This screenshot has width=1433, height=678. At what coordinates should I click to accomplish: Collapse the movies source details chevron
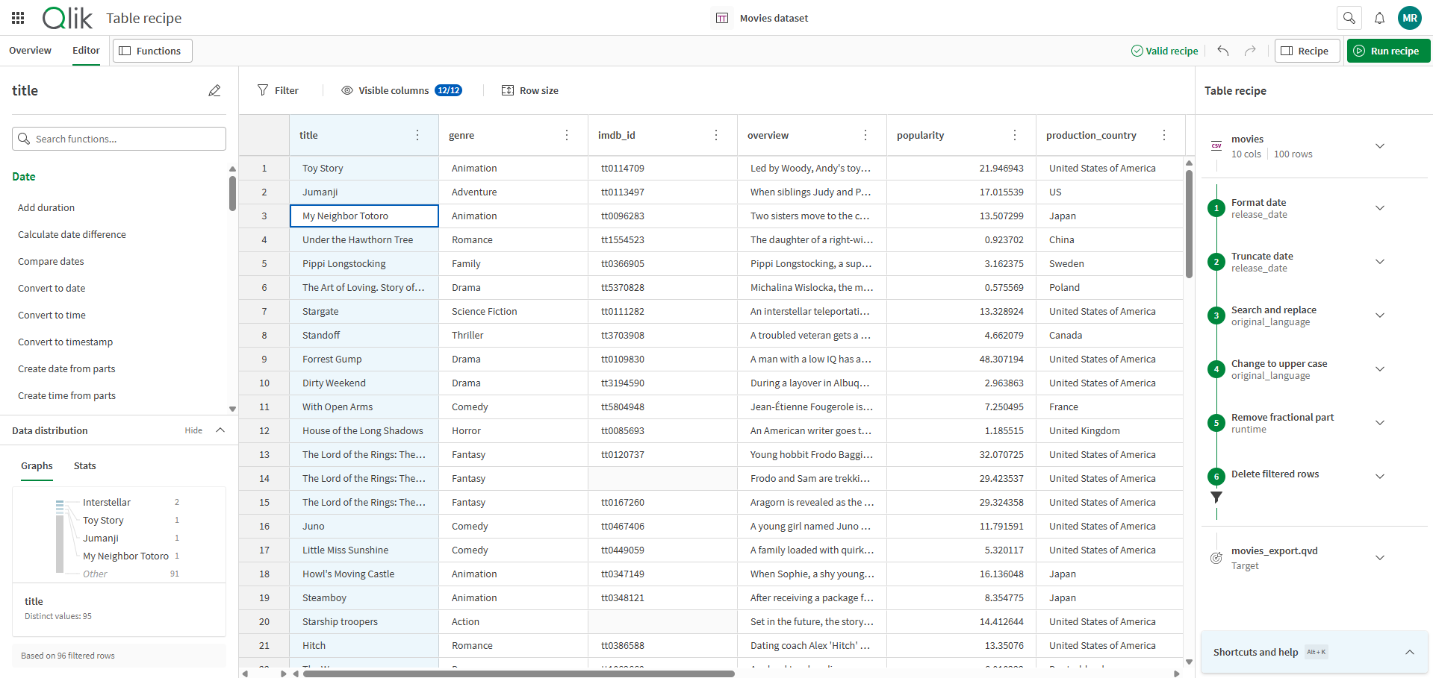click(x=1379, y=146)
